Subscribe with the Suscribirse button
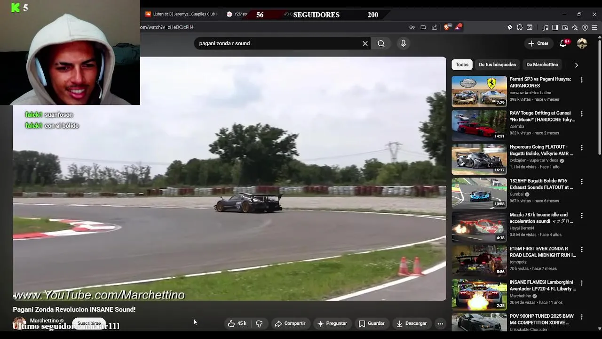The height and width of the screenshot is (339, 602). click(x=89, y=323)
